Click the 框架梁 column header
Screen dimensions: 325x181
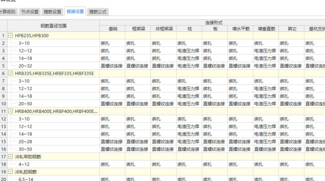(138, 29)
